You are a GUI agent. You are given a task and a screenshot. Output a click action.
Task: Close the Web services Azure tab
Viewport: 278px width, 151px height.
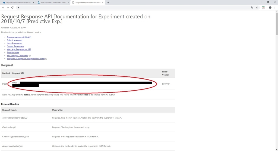click(x=68, y=2)
